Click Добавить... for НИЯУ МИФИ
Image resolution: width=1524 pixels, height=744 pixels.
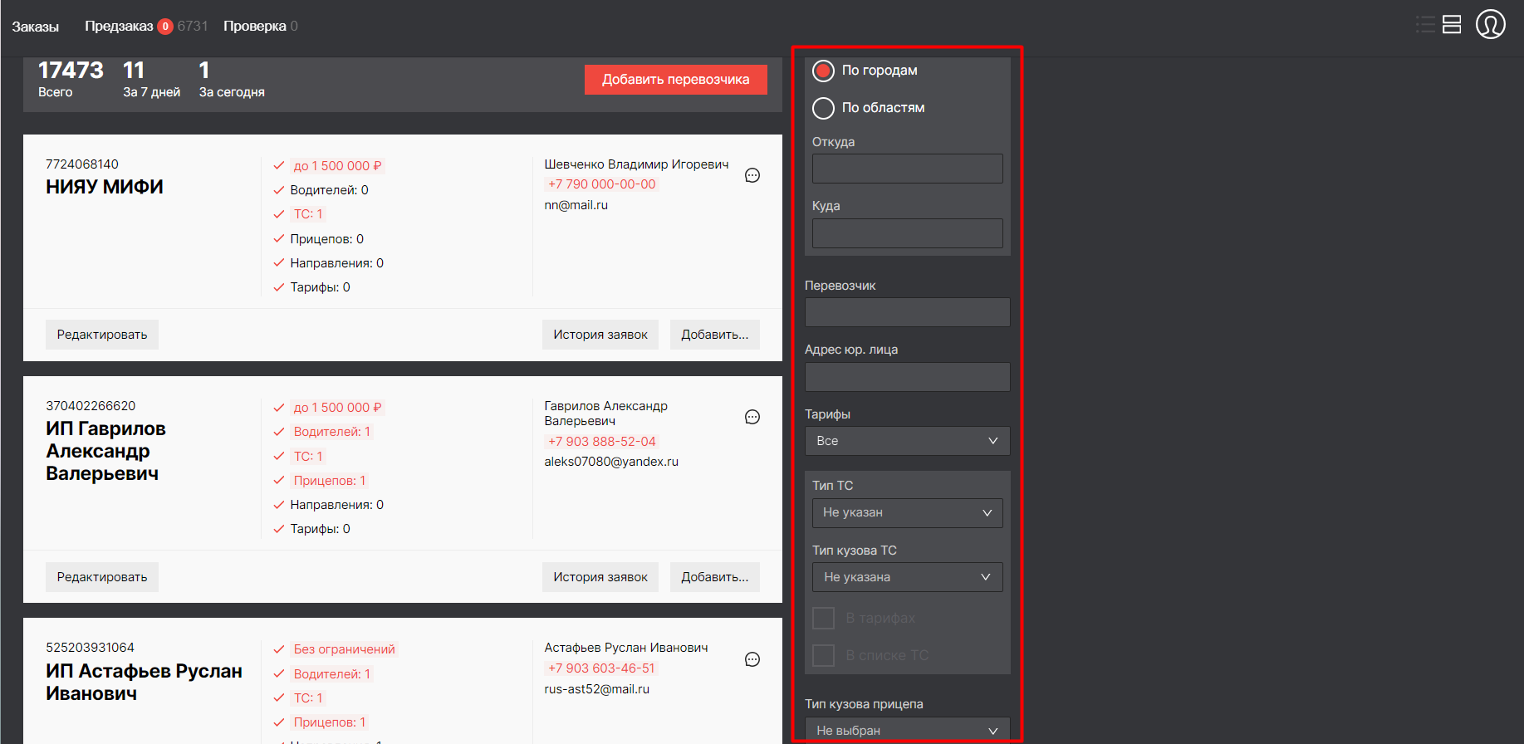[714, 335]
